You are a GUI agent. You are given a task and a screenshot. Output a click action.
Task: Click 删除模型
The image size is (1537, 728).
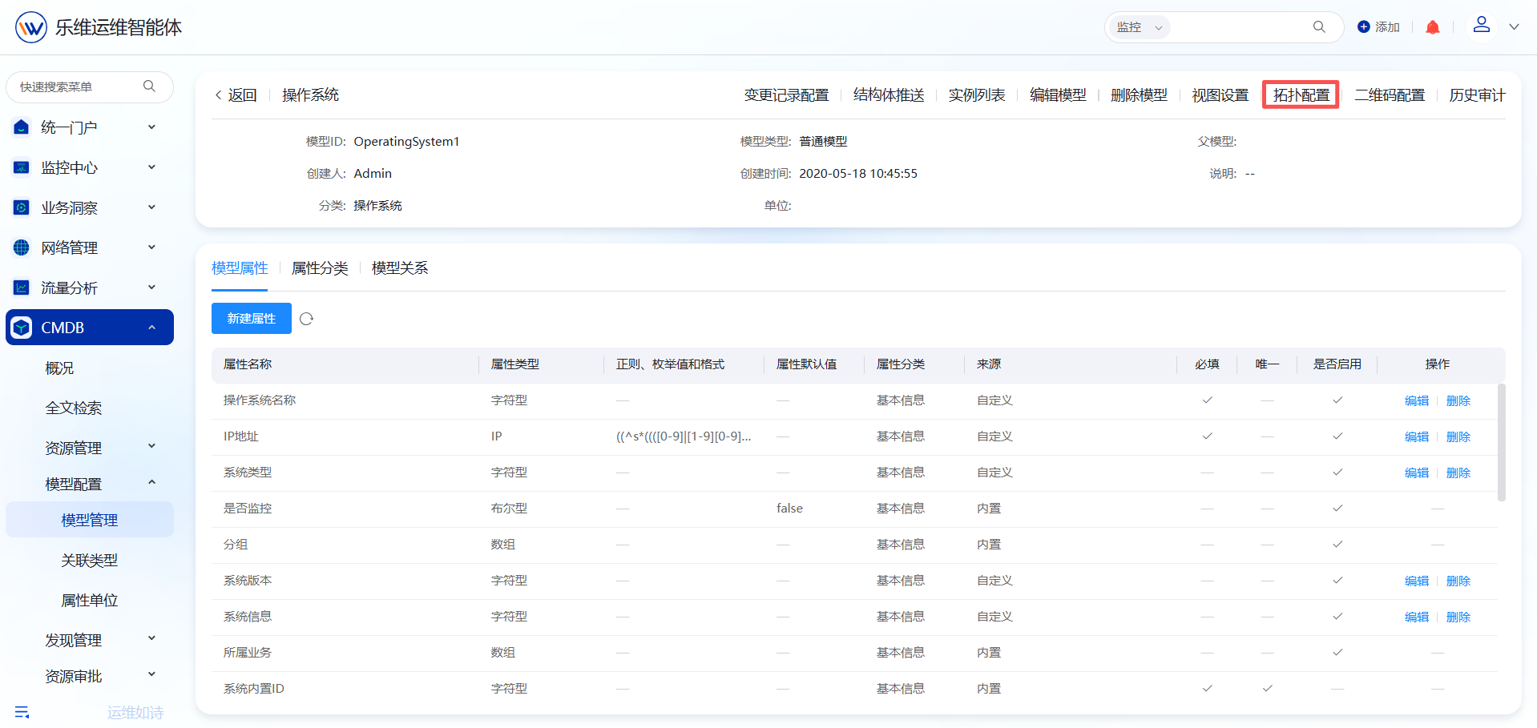click(x=1139, y=95)
